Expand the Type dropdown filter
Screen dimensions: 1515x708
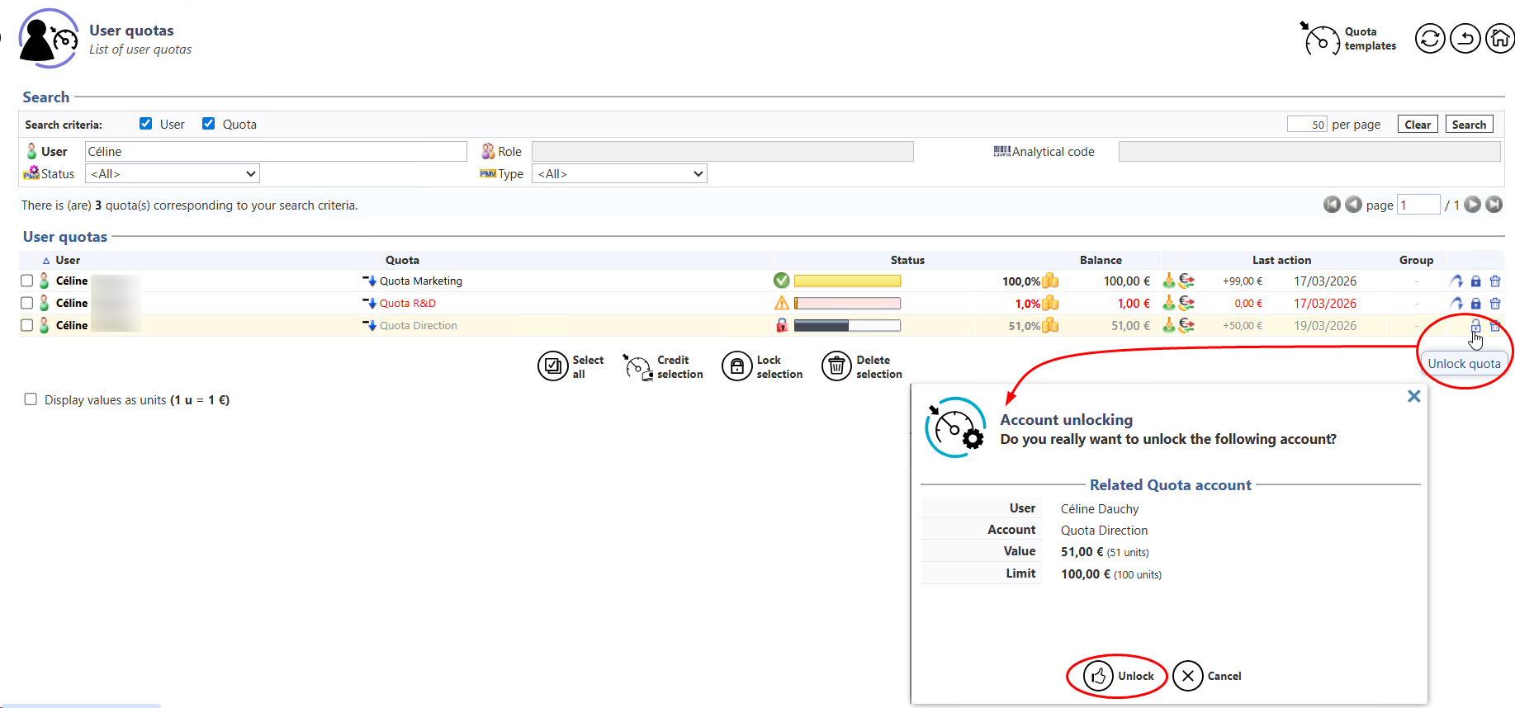[619, 174]
